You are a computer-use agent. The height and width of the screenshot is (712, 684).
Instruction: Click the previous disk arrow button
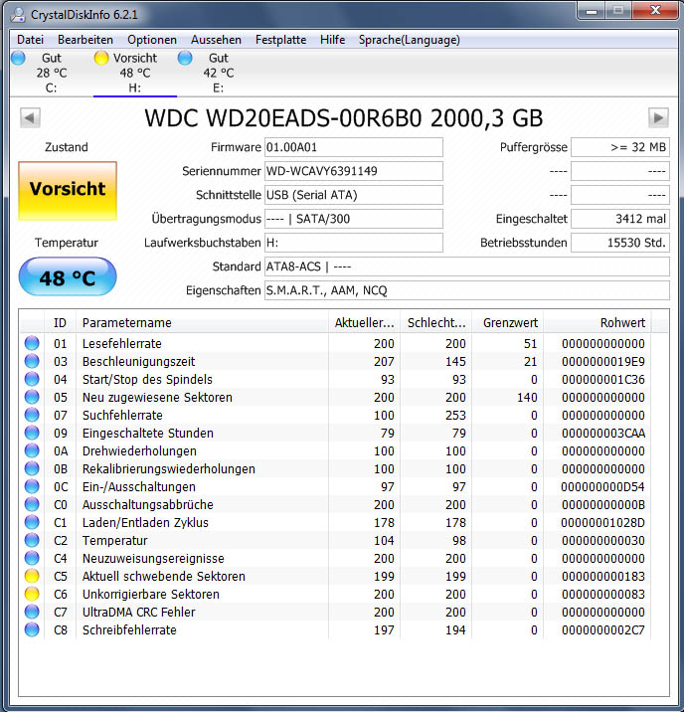pyautogui.click(x=30, y=118)
